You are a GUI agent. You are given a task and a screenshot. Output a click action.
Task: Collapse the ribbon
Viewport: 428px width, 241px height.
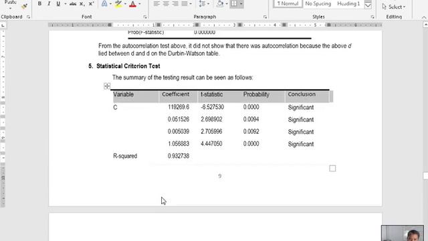423,17
